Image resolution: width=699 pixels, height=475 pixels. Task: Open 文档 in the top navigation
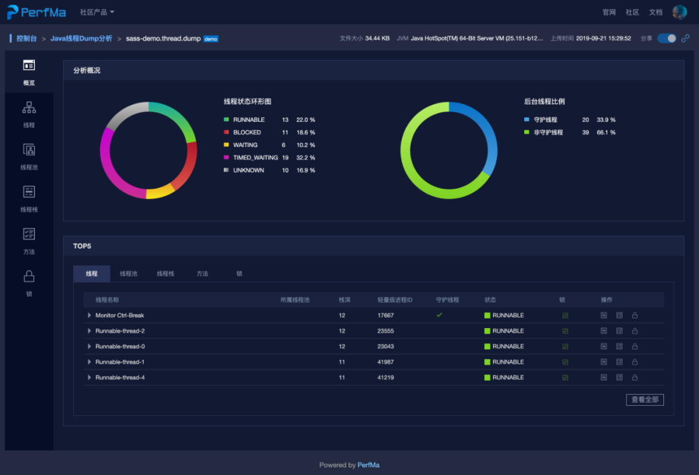[655, 12]
